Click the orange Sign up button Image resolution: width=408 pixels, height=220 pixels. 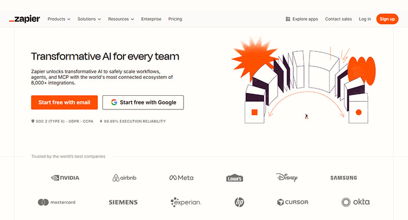(x=387, y=19)
